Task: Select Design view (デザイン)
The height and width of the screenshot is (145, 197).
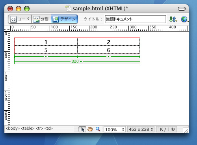Action: point(64,19)
